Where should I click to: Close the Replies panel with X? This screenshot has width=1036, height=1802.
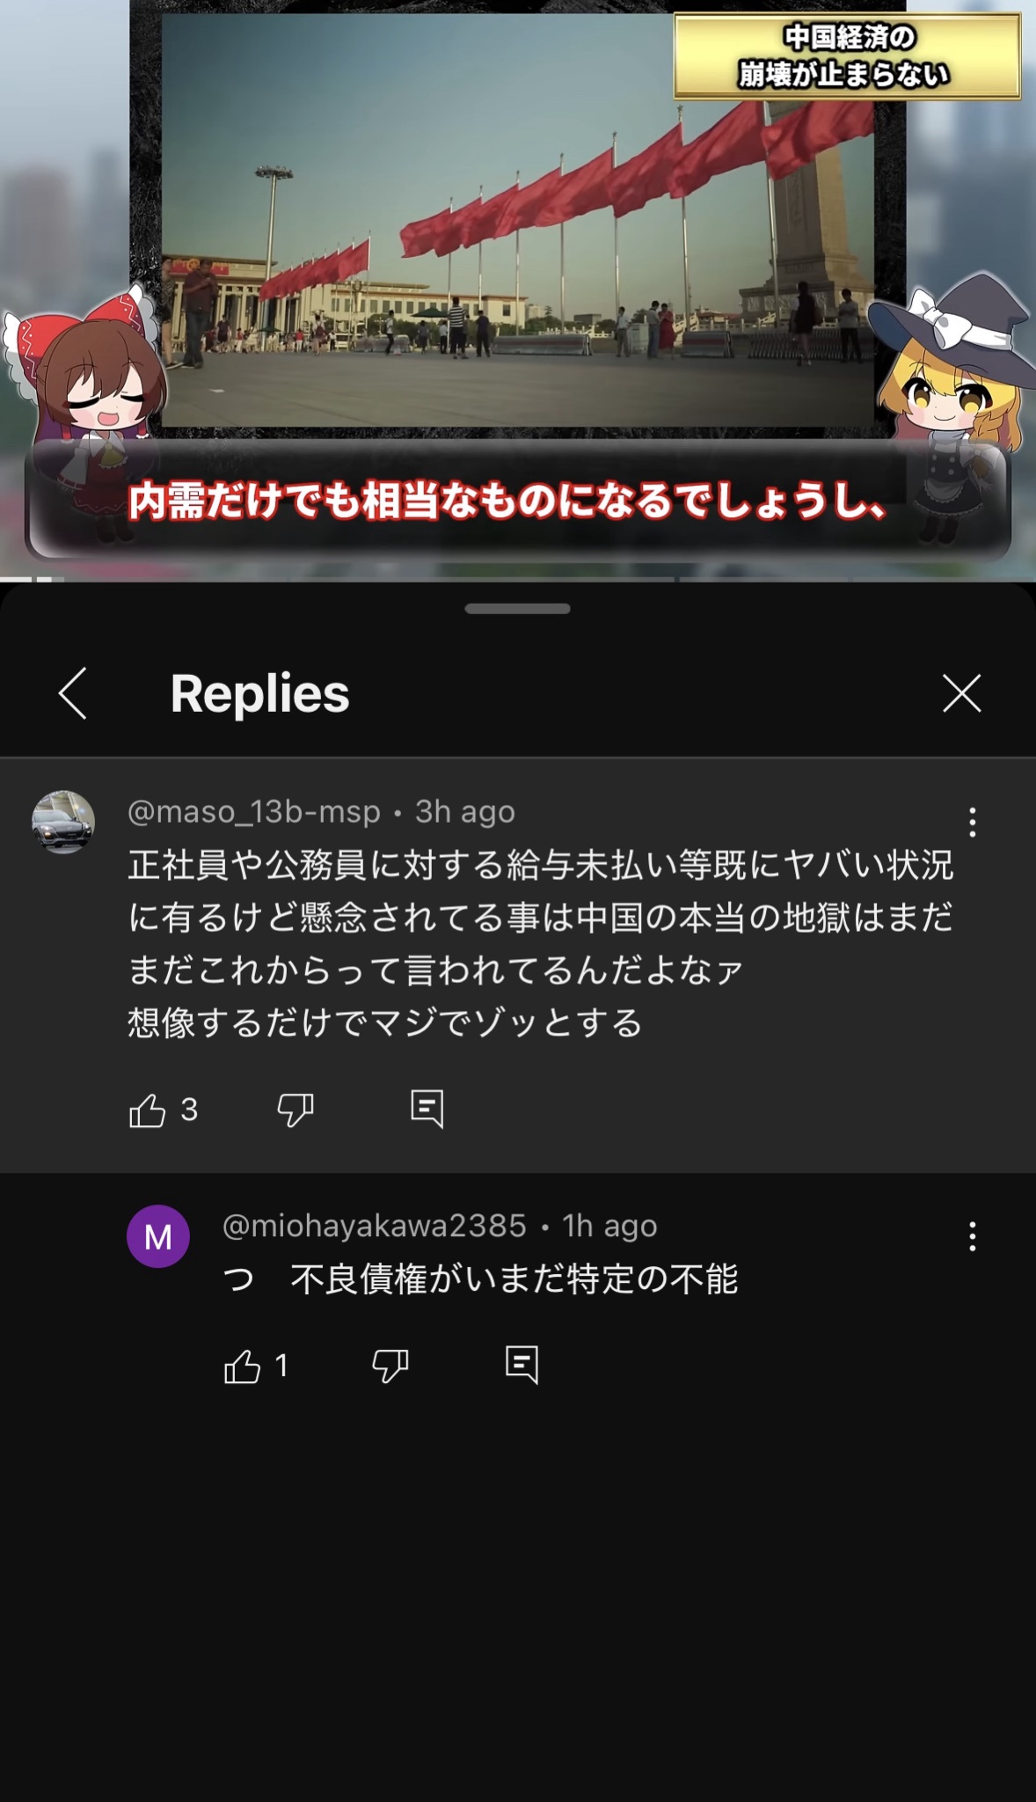pos(961,693)
